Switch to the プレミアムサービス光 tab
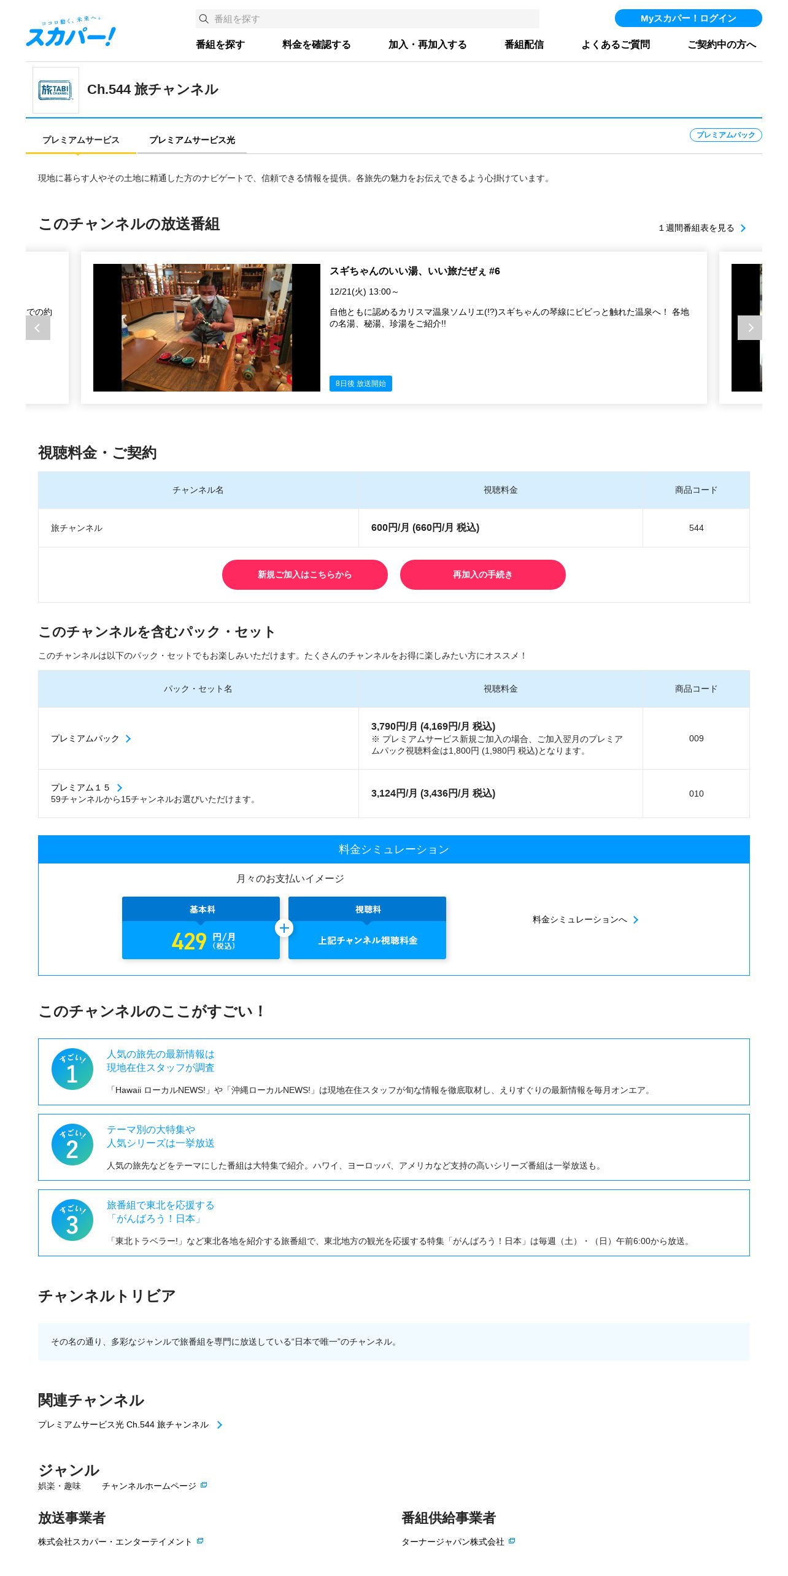The width and height of the screenshot is (788, 1576). pos(192,141)
